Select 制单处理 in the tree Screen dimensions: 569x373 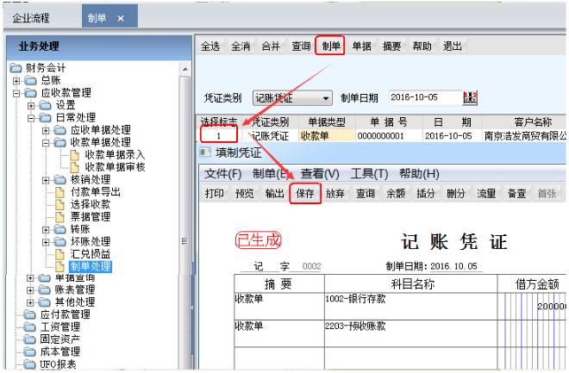click(91, 266)
